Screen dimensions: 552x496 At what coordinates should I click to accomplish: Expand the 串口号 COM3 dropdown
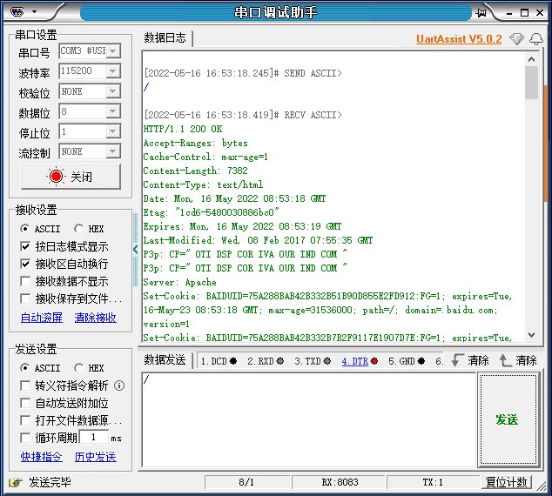[113, 51]
